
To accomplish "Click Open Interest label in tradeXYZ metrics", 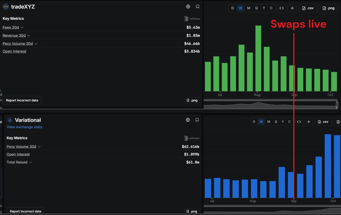I will 14,51.
